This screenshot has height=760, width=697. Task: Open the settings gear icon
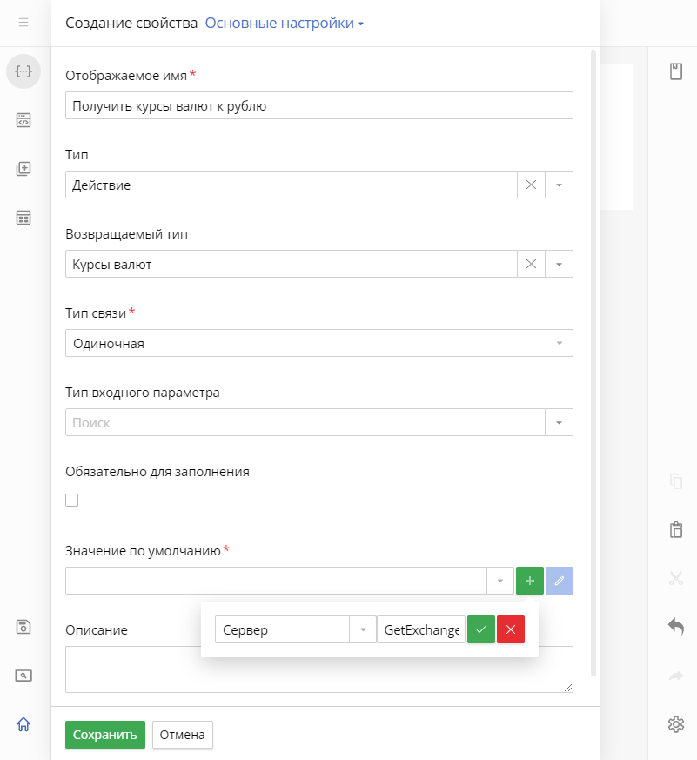676,724
